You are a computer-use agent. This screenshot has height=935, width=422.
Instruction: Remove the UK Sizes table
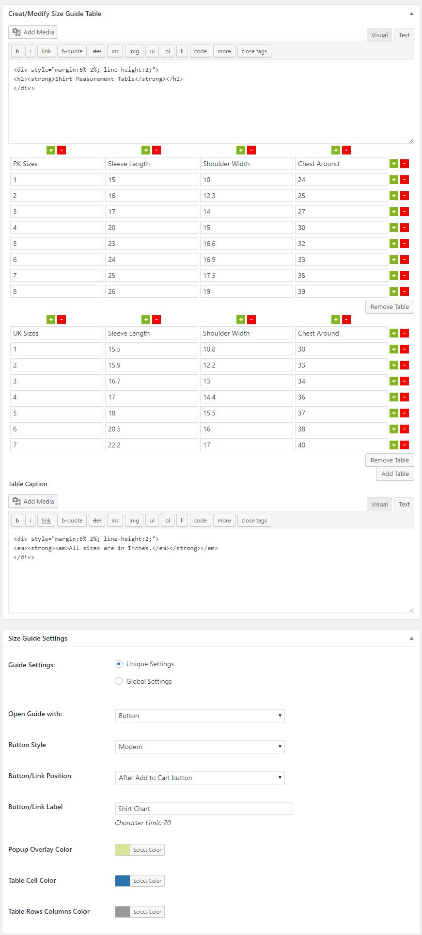(390, 460)
